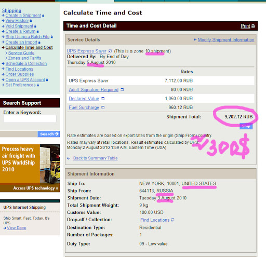Click arrow icon before Modify Shipment Information

[x=195, y=39]
